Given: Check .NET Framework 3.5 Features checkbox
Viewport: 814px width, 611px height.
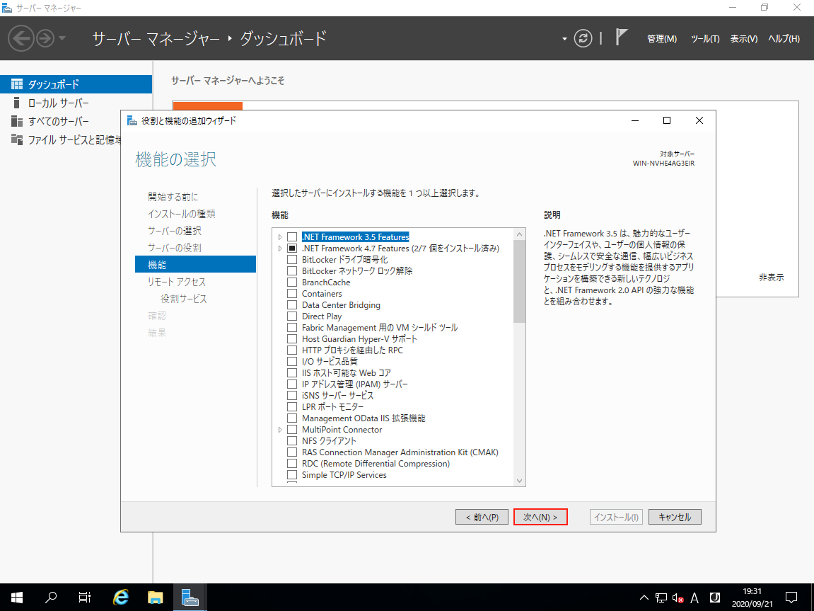Looking at the screenshot, I should tap(292, 237).
